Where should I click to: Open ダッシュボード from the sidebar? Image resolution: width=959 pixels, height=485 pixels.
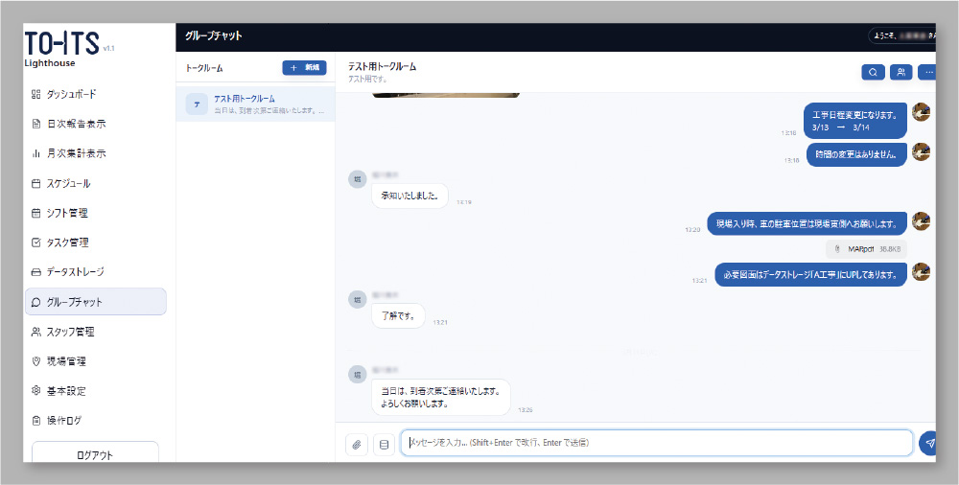pyautogui.click(x=71, y=94)
